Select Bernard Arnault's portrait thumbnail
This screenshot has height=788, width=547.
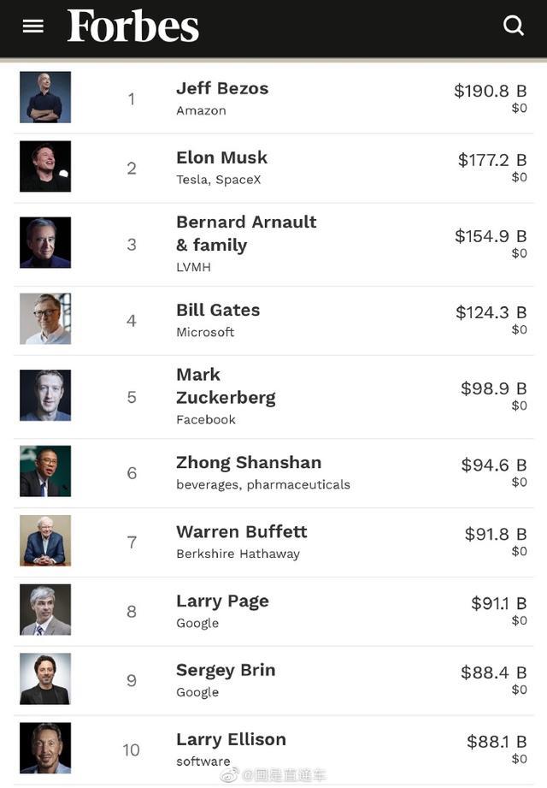(x=45, y=243)
